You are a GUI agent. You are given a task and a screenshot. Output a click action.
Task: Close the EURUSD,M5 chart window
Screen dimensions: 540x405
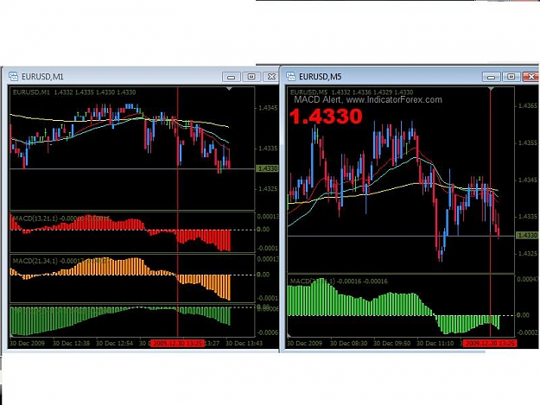(x=530, y=77)
